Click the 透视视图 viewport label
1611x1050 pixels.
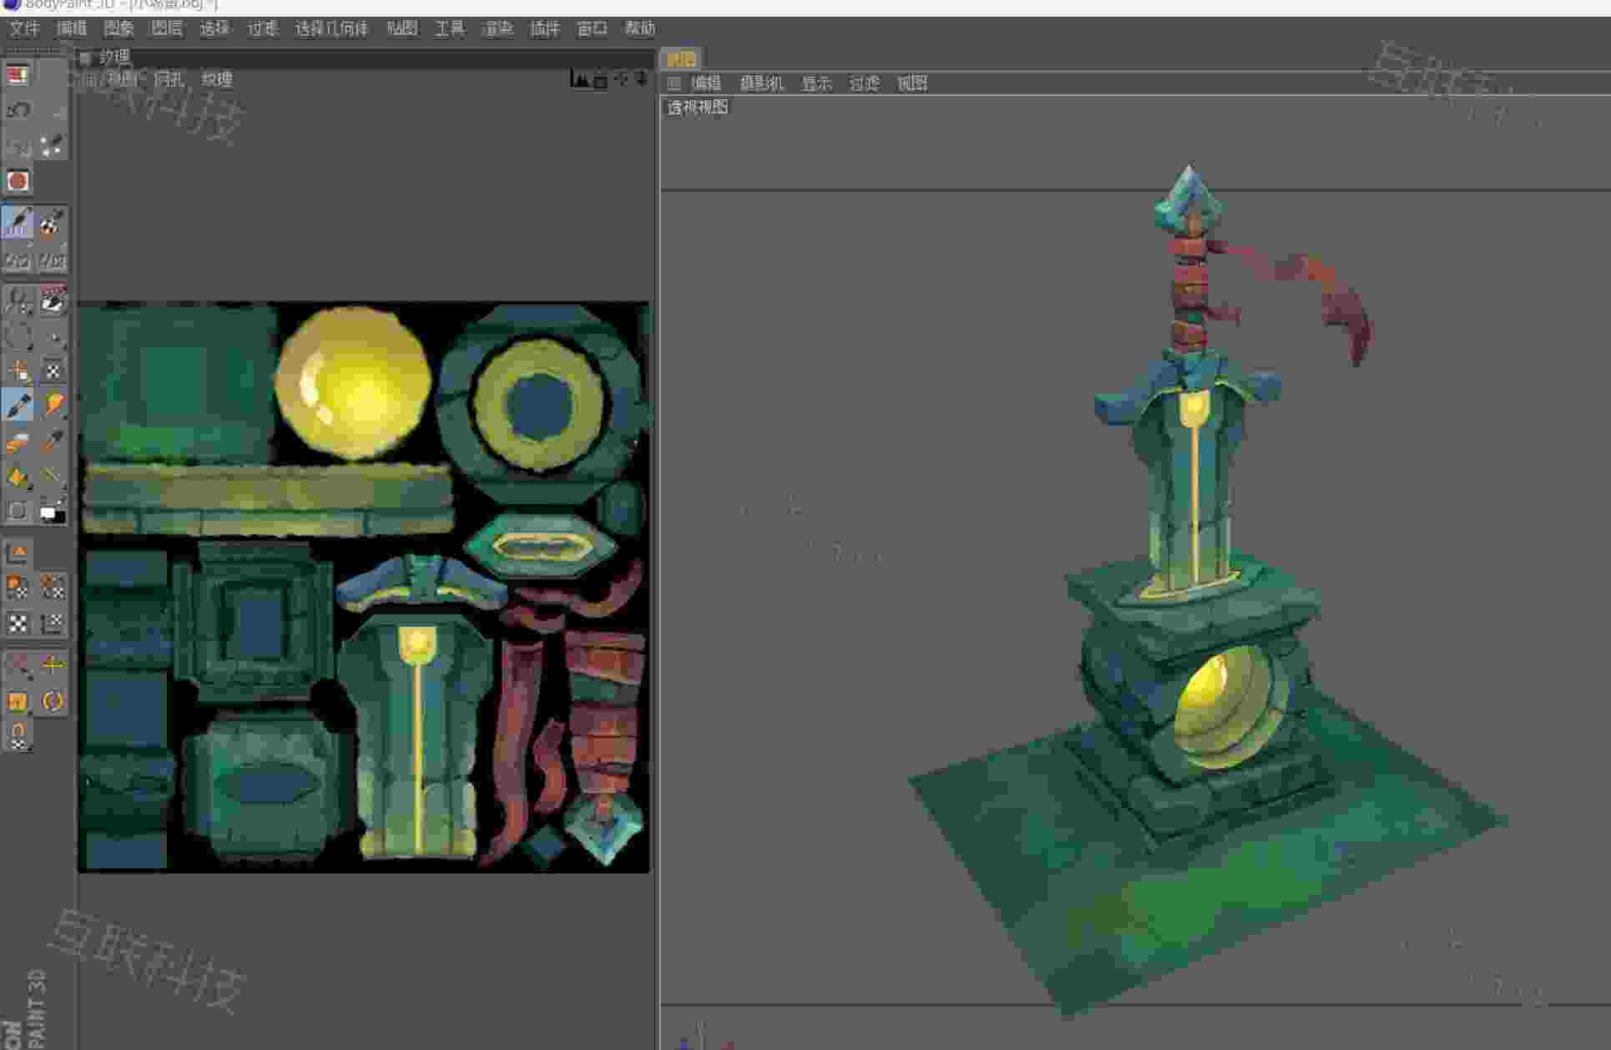(697, 108)
